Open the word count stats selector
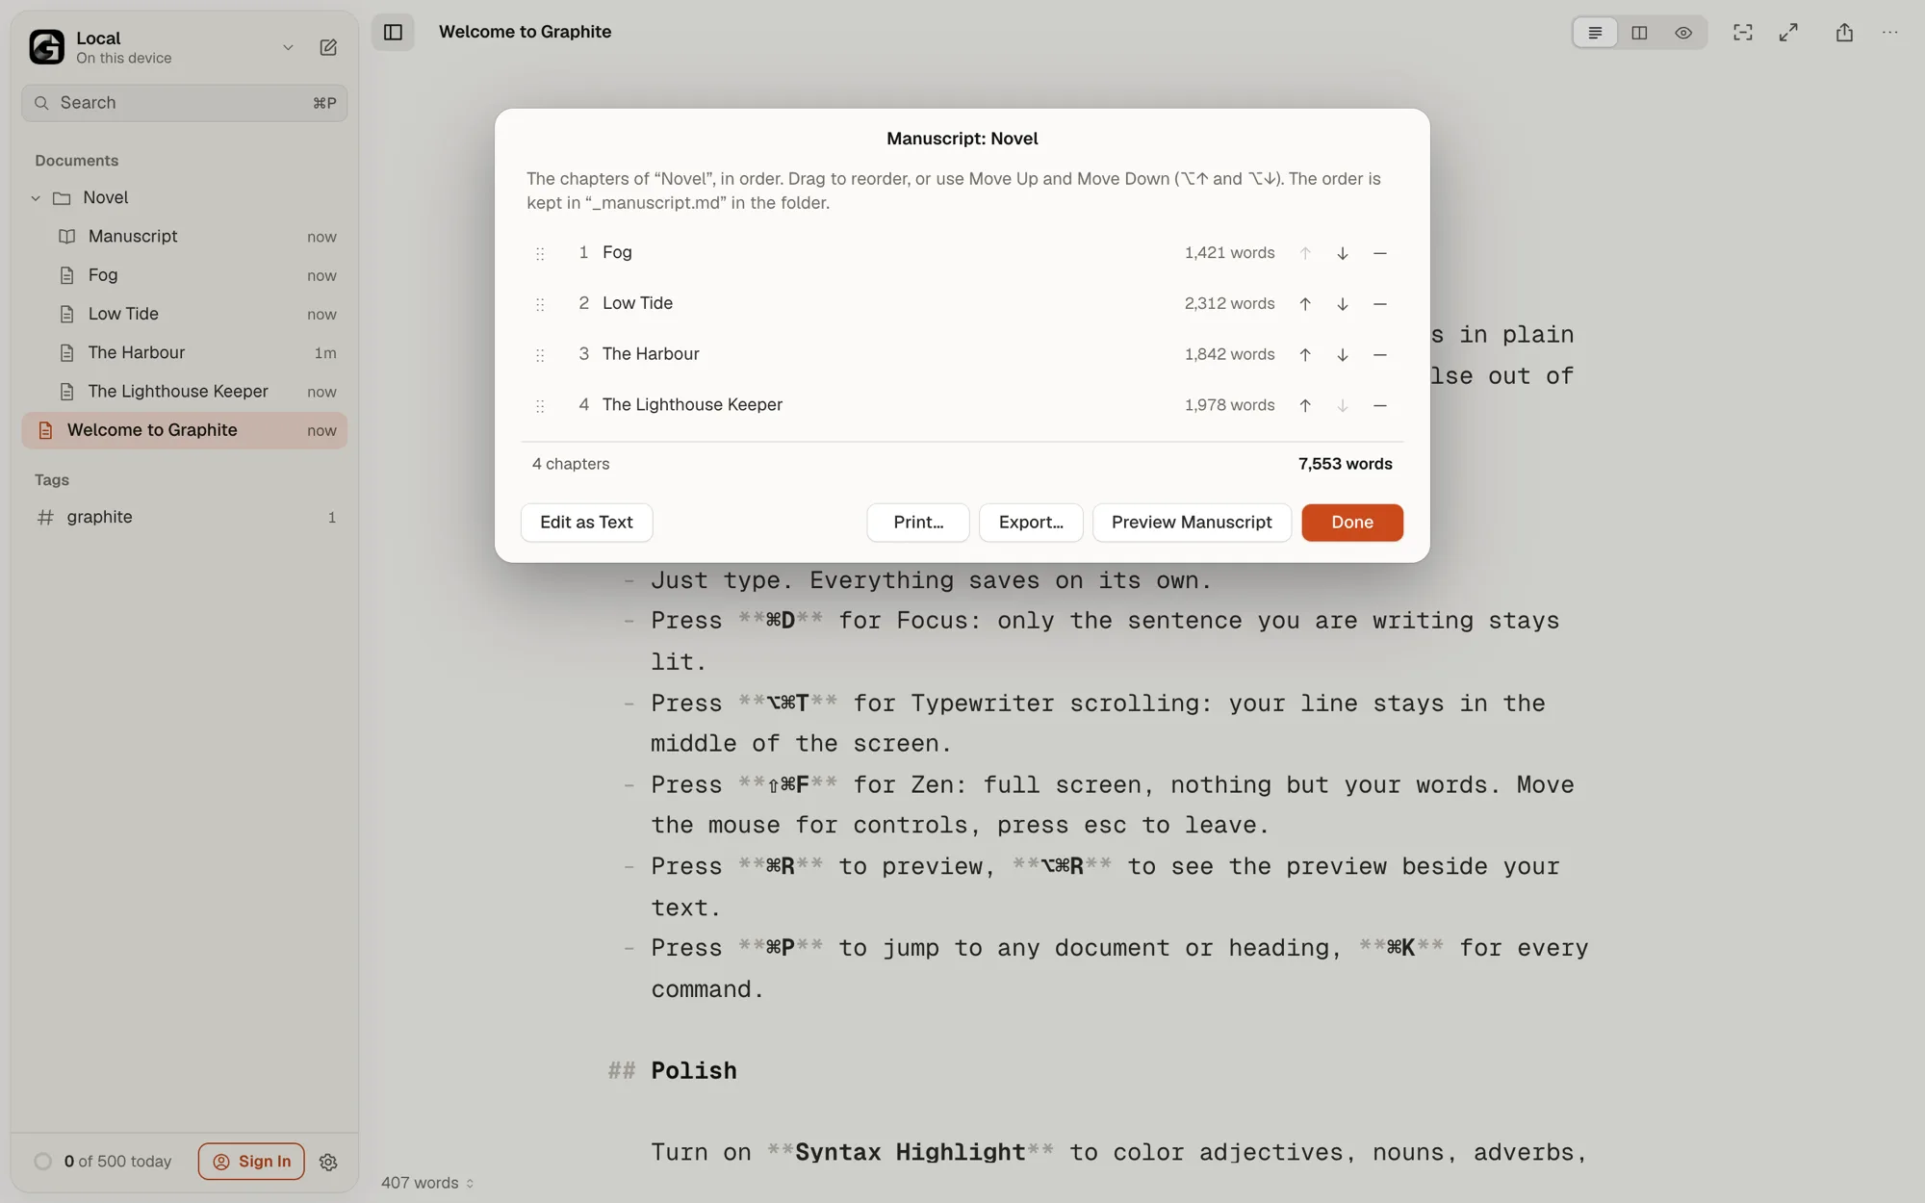The height and width of the screenshot is (1203, 1925). [427, 1183]
